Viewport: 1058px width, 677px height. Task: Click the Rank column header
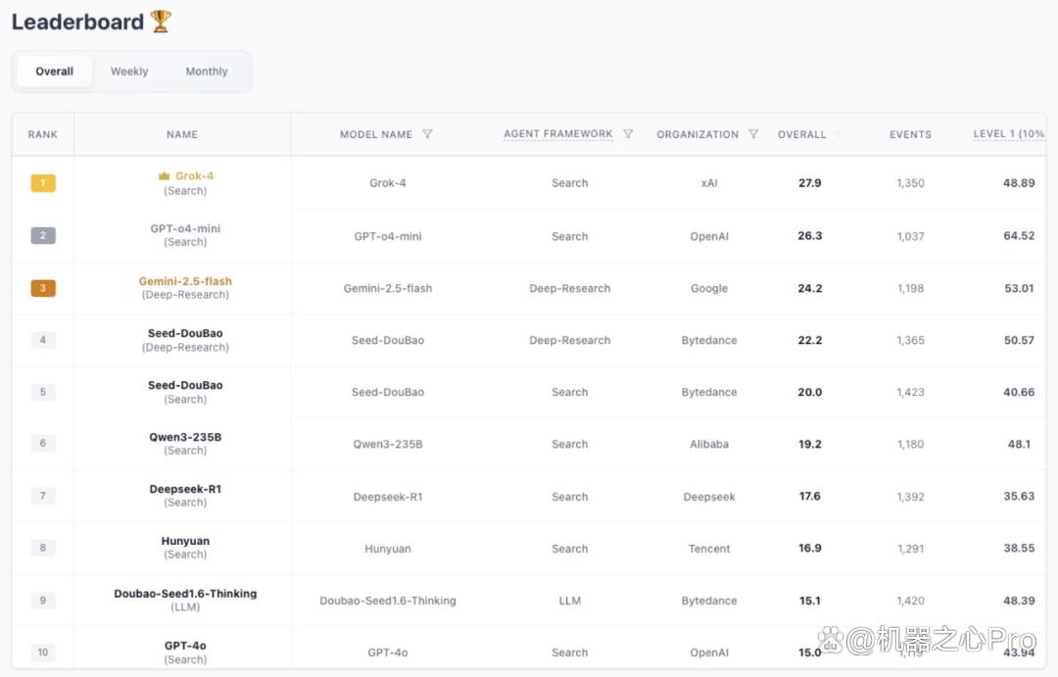pyautogui.click(x=42, y=134)
